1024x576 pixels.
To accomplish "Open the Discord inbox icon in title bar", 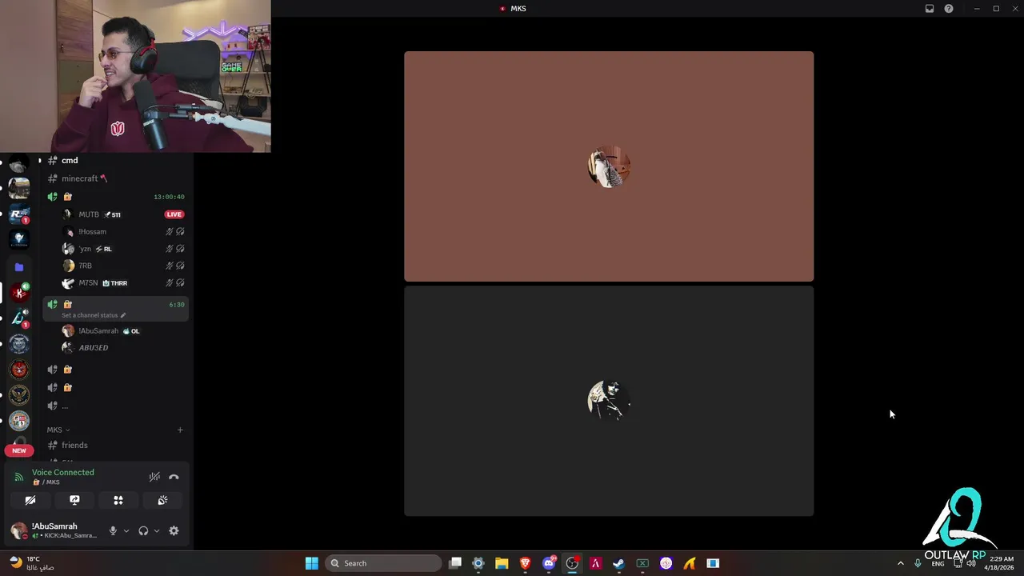I will (930, 9).
